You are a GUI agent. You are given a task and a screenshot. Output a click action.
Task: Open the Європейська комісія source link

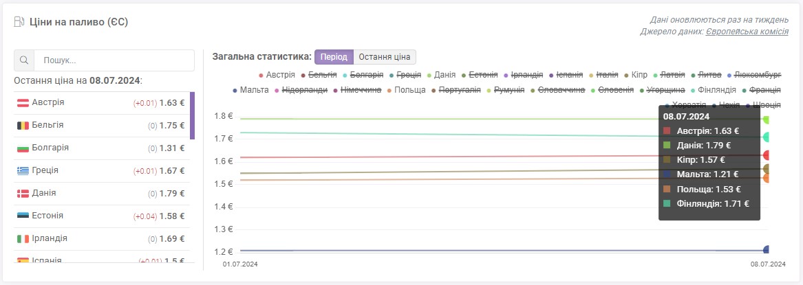[747, 32]
